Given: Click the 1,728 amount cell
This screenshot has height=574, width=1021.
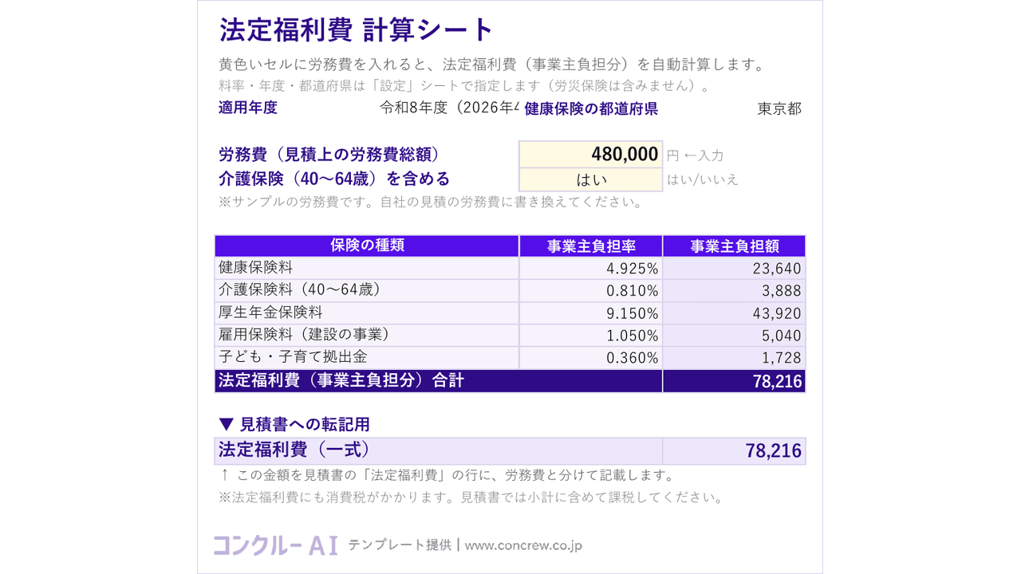Looking at the screenshot, I should click(x=734, y=357).
